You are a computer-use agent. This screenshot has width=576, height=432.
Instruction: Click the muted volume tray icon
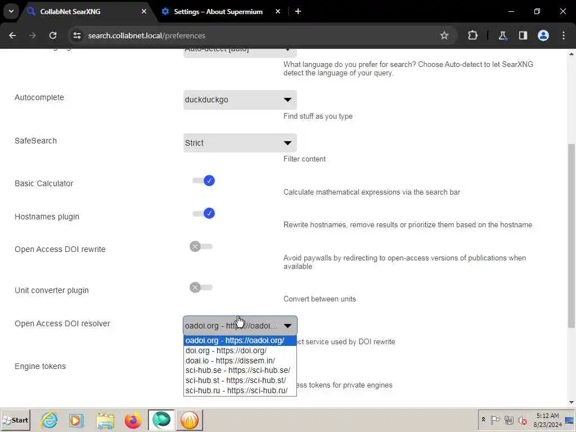(x=522, y=420)
